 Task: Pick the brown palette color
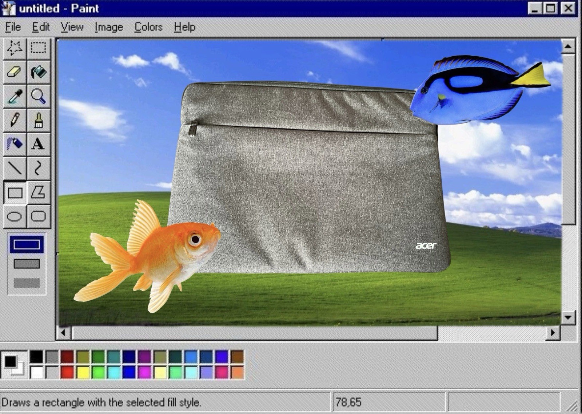pyautogui.click(x=237, y=357)
